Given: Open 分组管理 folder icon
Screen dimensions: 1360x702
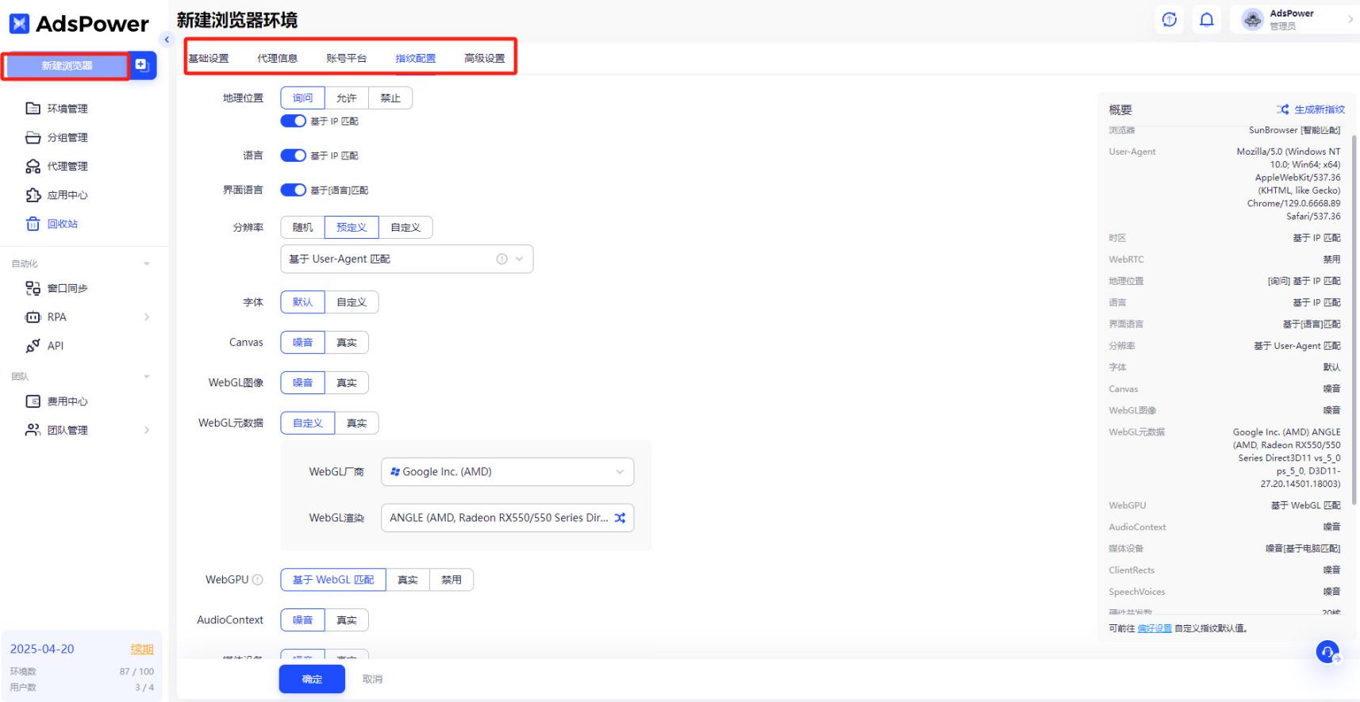Looking at the screenshot, I should click(33, 137).
